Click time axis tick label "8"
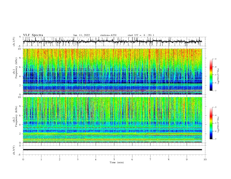 pos(169,159)
